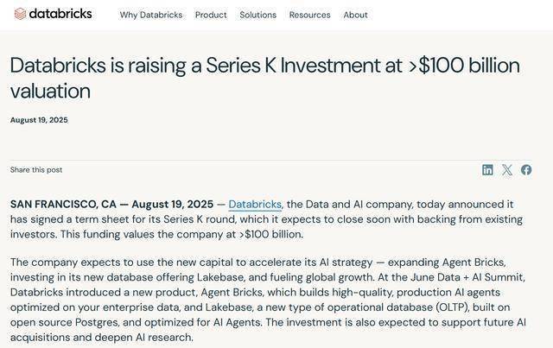Share post on Facebook icon

[526, 170]
